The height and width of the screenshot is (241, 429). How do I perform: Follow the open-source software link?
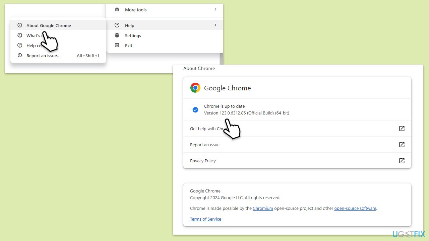click(355, 208)
